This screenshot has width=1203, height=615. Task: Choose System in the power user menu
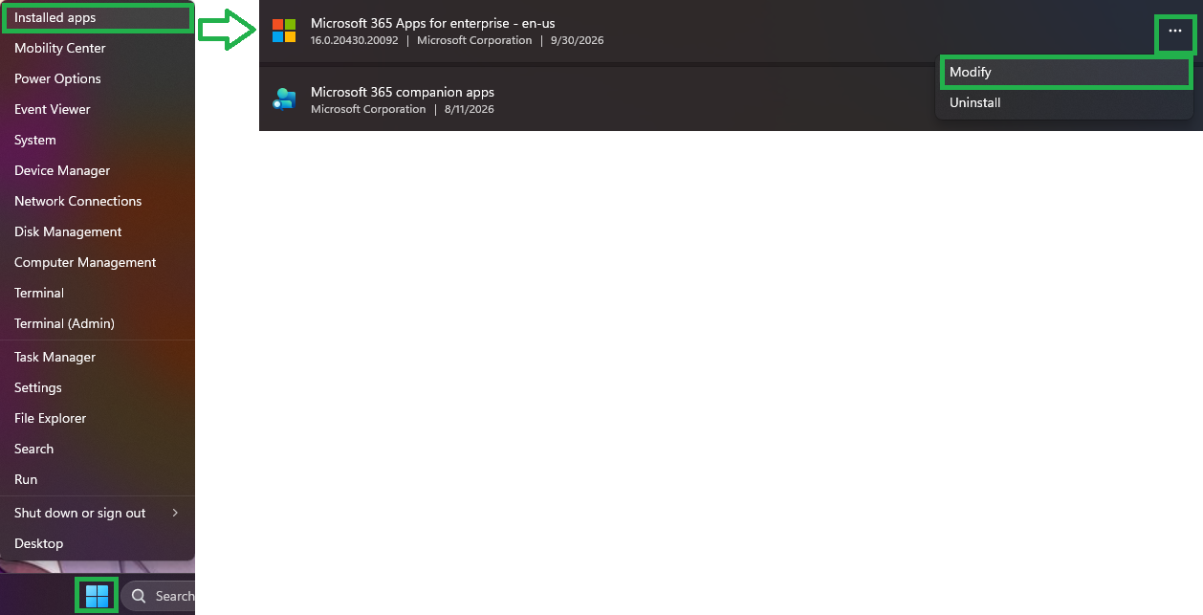point(97,140)
